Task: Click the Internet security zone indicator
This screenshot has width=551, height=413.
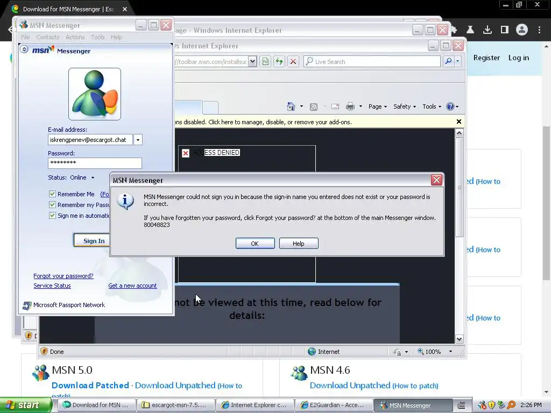Action: 323,352
